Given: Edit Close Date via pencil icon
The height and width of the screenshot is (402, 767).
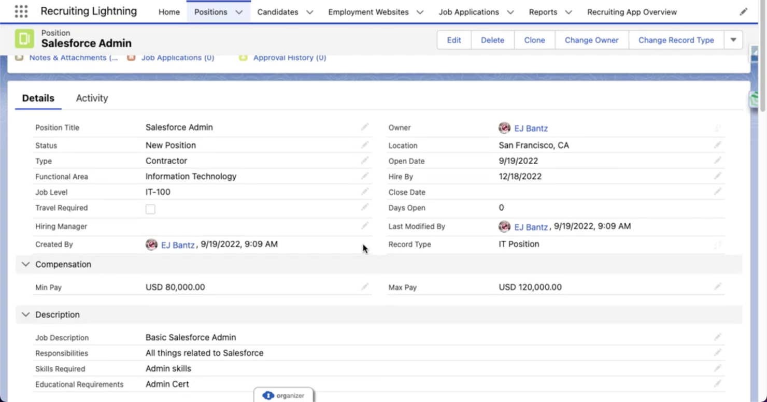Looking at the screenshot, I should [x=718, y=191].
